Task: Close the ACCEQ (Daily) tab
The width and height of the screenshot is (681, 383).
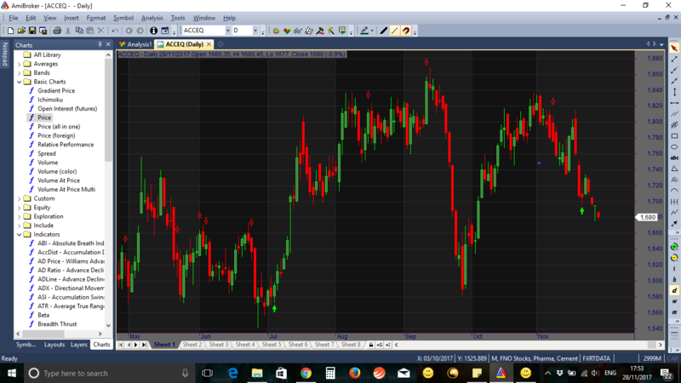Action: (209, 44)
